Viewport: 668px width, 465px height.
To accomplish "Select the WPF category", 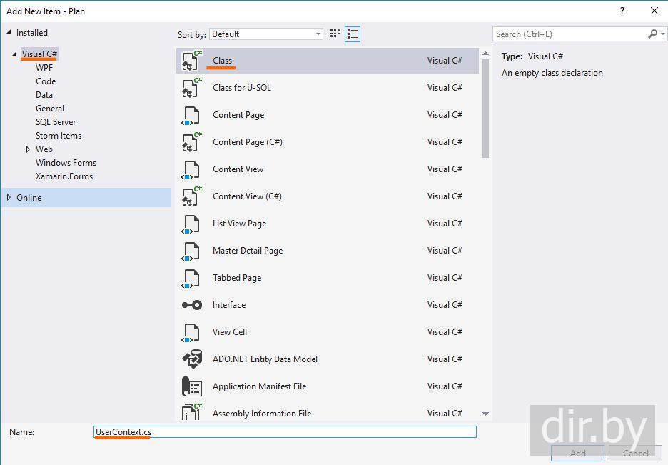I will click(x=44, y=68).
